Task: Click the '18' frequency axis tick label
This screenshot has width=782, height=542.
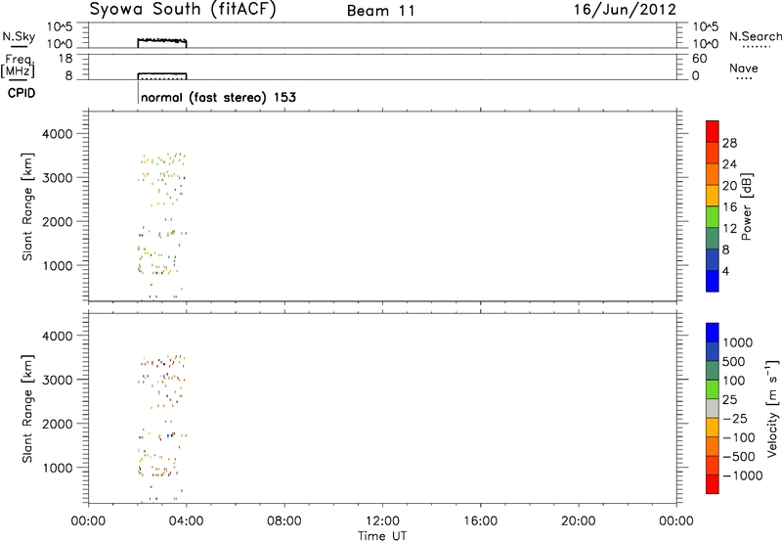Action: click(x=65, y=59)
